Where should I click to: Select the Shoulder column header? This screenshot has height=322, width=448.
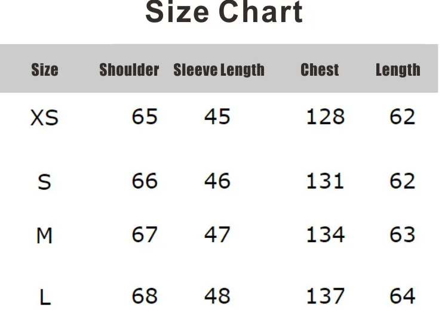129,70
